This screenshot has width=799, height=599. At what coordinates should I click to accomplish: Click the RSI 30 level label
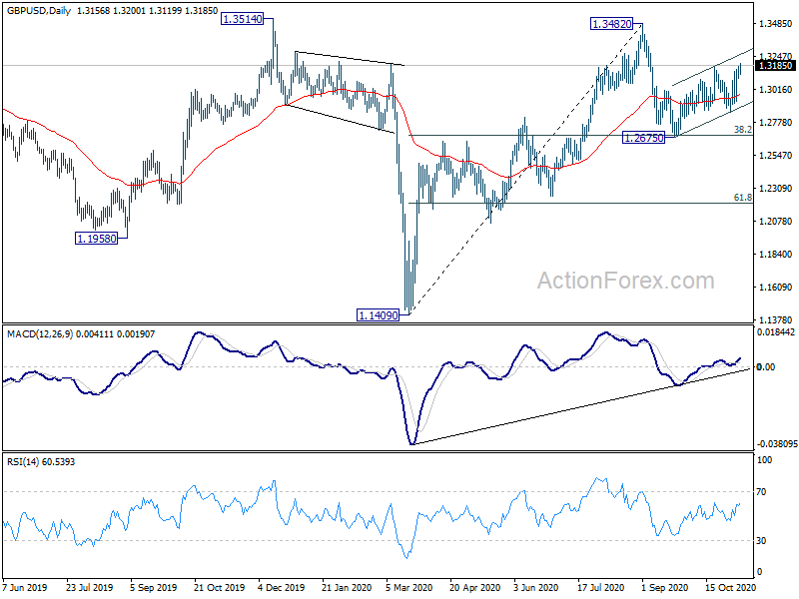(761, 541)
